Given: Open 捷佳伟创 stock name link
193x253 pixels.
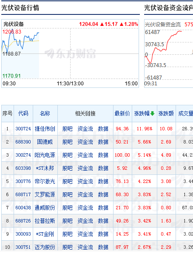Looking at the screenshot, I should pos(45,129).
